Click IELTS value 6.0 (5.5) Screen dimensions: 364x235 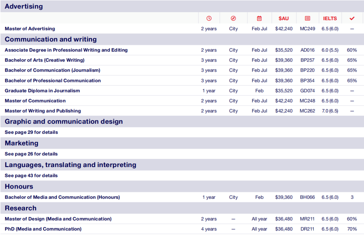(330, 50)
